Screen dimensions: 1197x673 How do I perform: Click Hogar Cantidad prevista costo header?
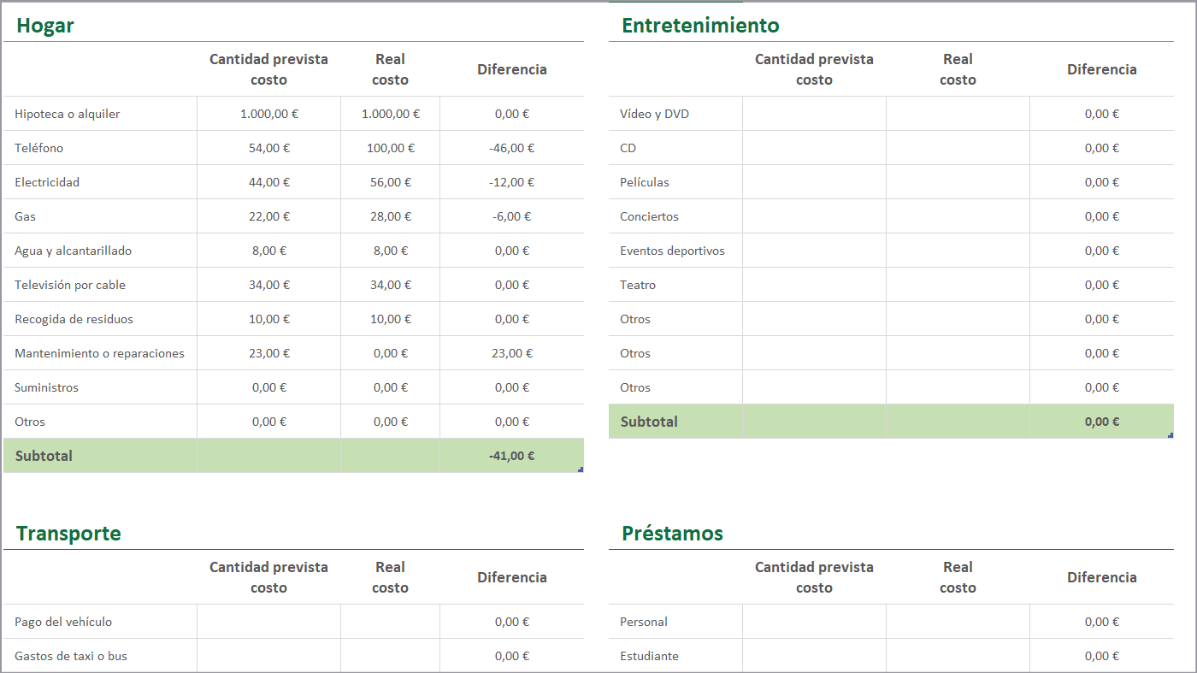click(269, 69)
